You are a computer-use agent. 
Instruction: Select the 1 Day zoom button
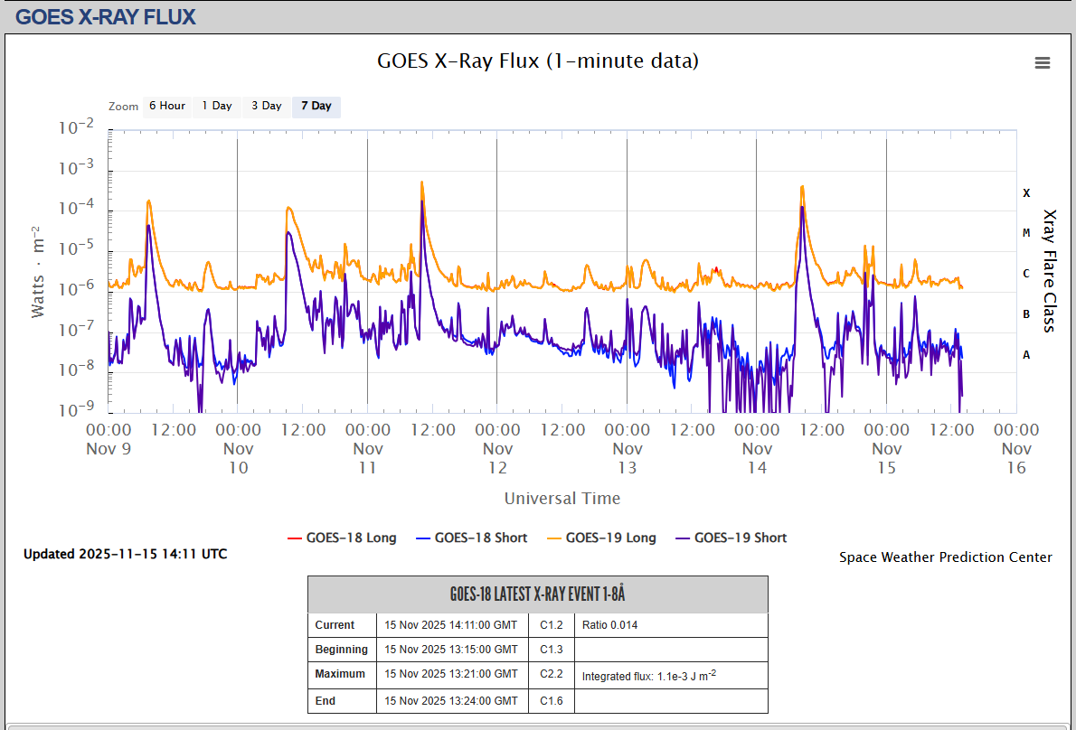pos(217,107)
